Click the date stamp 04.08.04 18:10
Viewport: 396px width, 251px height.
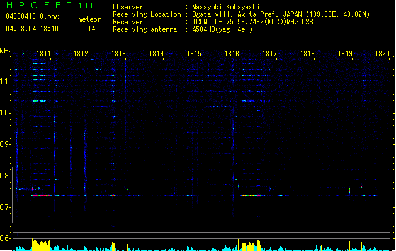(x=32, y=29)
